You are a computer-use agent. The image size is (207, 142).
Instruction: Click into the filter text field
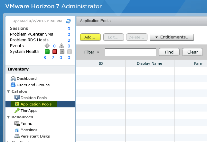(x=131, y=52)
